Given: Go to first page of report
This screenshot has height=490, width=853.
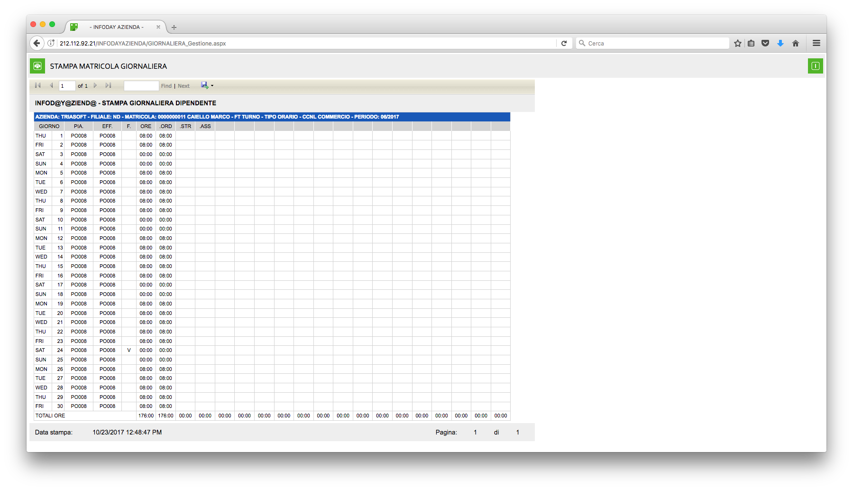Looking at the screenshot, I should coord(38,85).
